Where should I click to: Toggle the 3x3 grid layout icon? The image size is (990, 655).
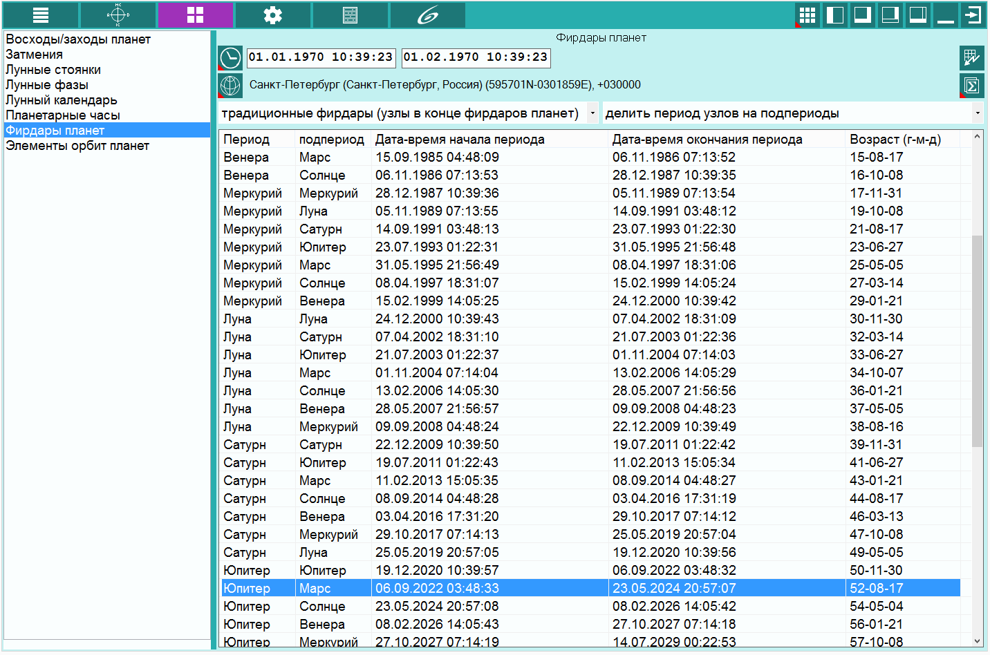coord(807,15)
